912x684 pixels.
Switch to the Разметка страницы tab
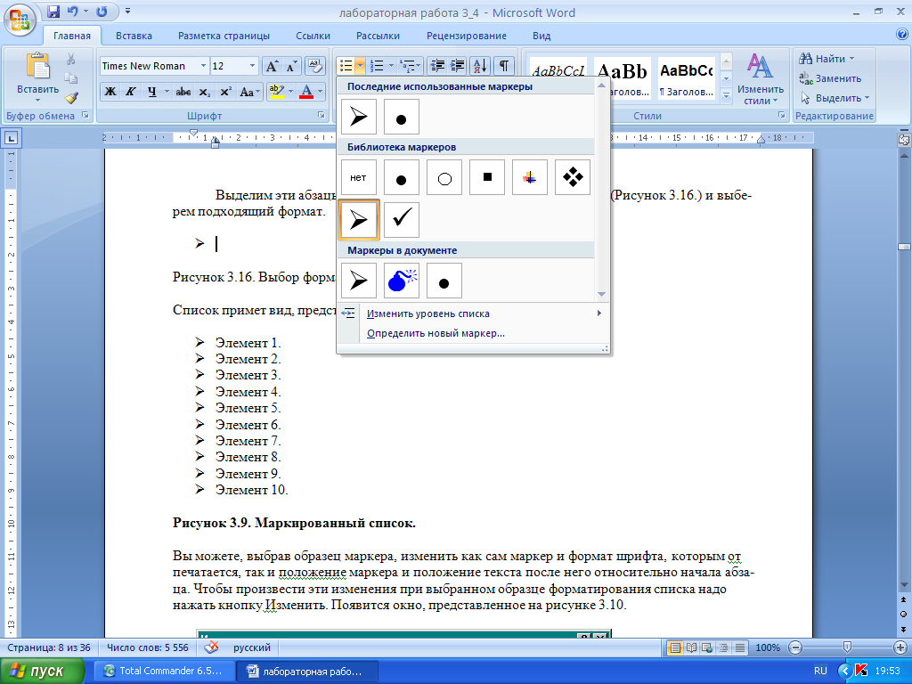point(224,36)
